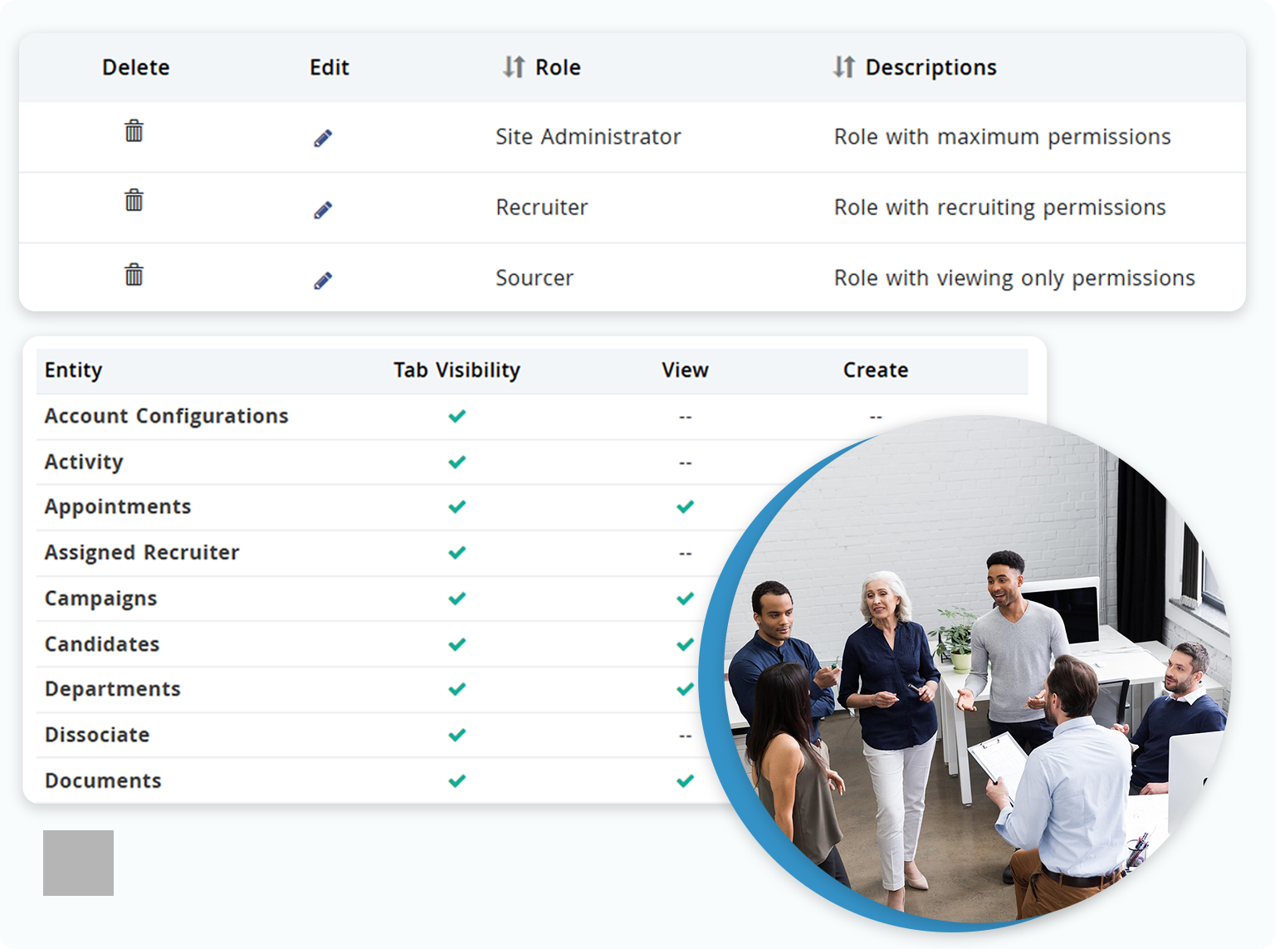Select the Site Administrator role name
The height and width of the screenshot is (949, 1275).
(588, 136)
